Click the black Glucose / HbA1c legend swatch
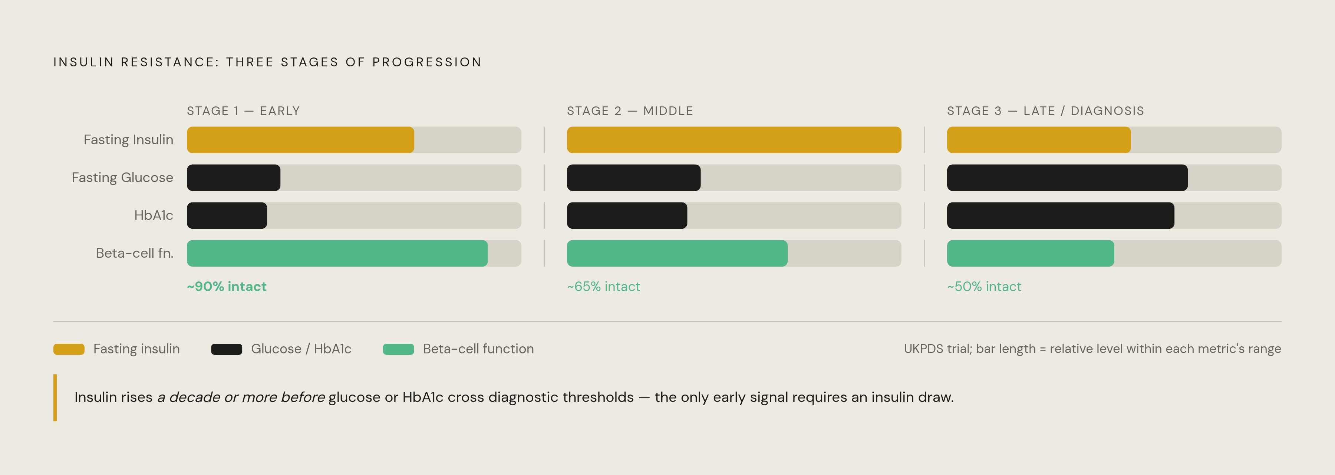The height and width of the screenshot is (475, 1335). 227,349
